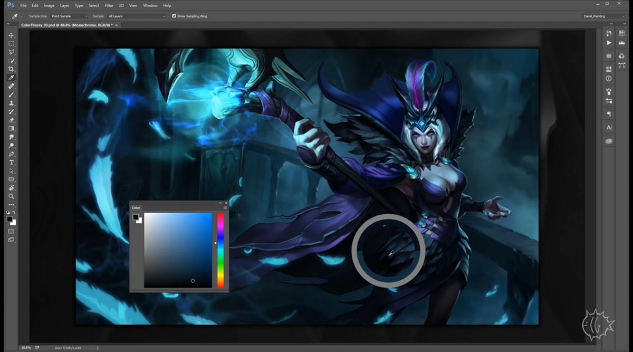Select the Clone Stamp tool
The image size is (633, 352).
(11, 103)
